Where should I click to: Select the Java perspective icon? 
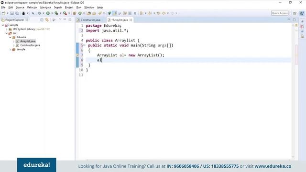point(302,13)
